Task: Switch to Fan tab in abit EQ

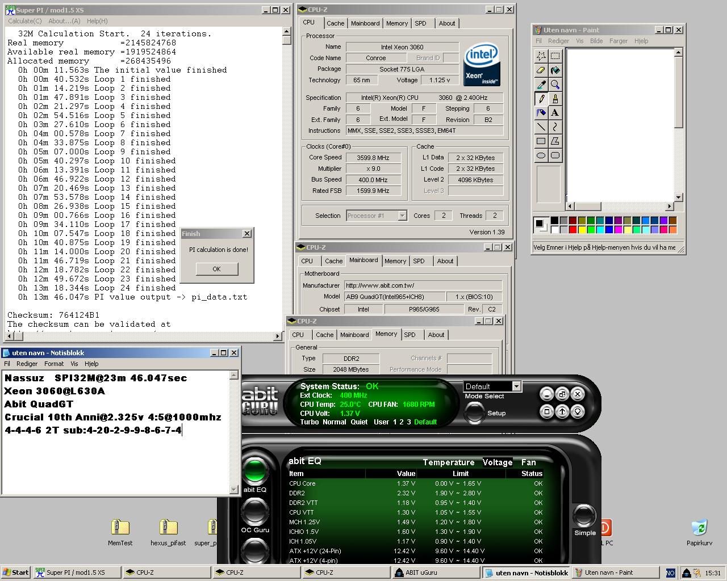Action: pos(528,462)
